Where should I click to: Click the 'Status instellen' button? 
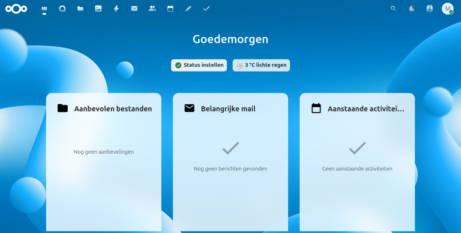click(199, 65)
